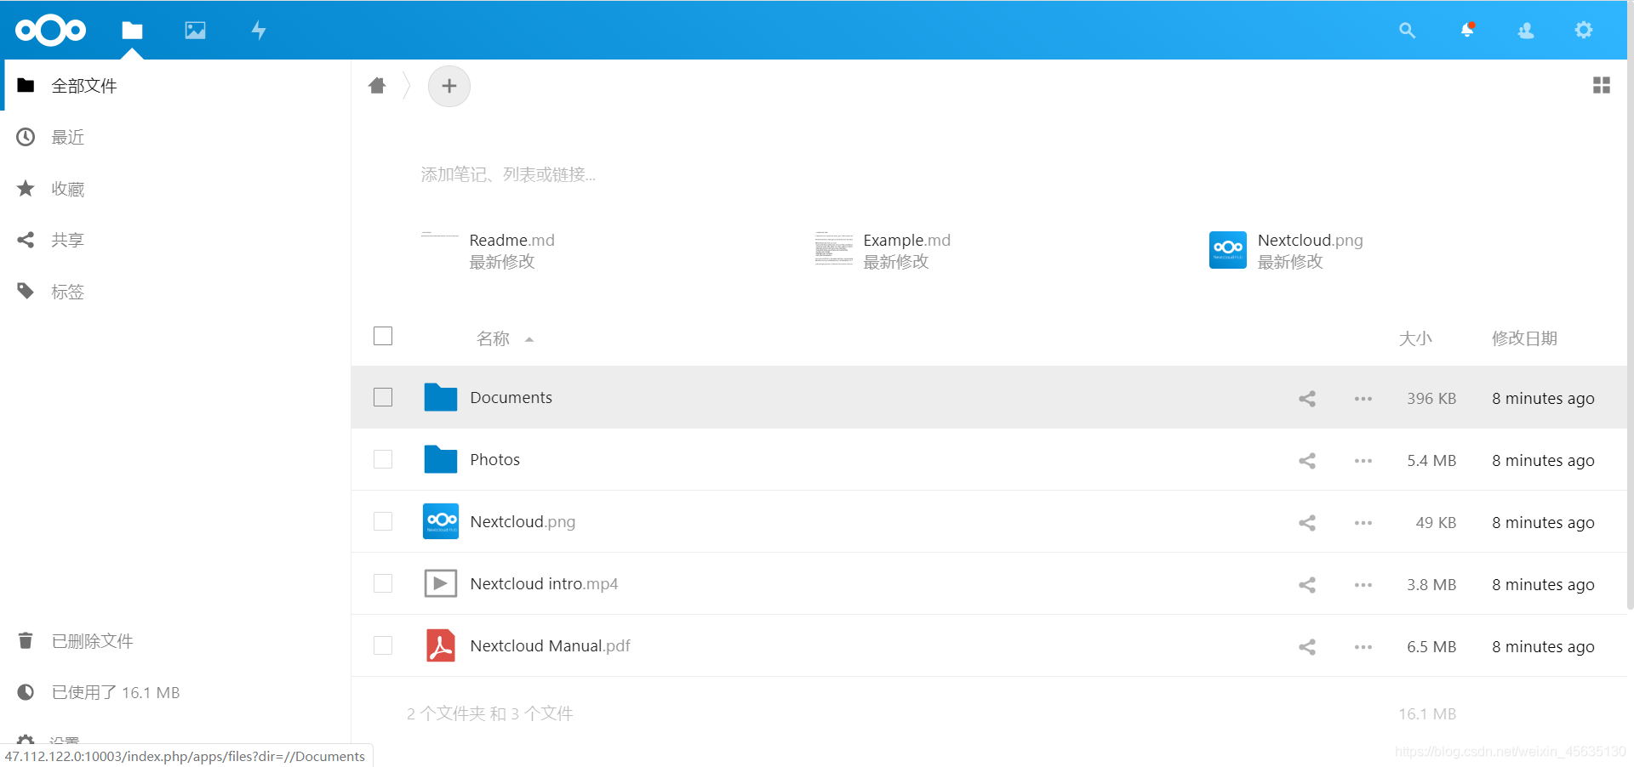
Task: Check the Documents folder checkbox
Action: pos(383,397)
